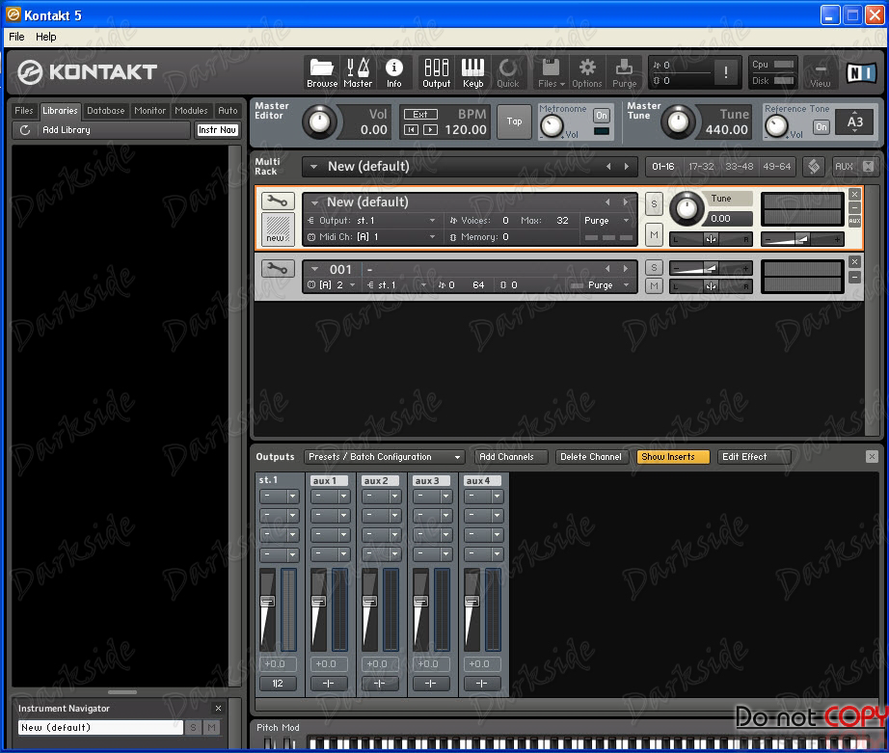Click the Native Instruments NI logo
This screenshot has width=889, height=753.
[x=861, y=72]
